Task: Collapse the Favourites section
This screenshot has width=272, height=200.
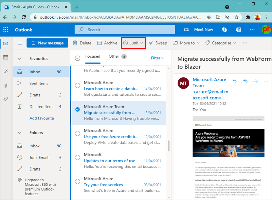Action: pyautogui.click(x=20, y=58)
